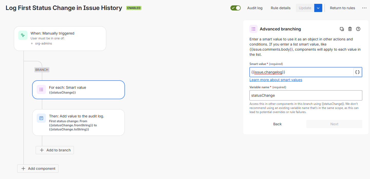Open the more options ellipsis menu
This screenshot has height=179, width=370.
(x=364, y=8)
